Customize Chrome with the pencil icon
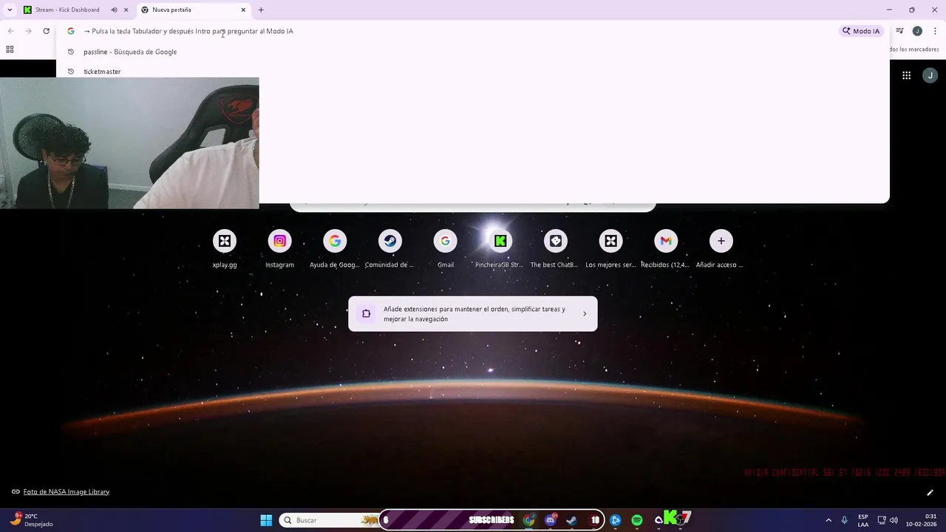Screen dimensions: 946x532 [x=930, y=493]
